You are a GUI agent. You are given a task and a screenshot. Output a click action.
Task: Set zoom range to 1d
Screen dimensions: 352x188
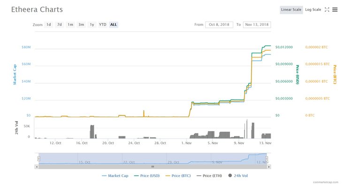[48, 24]
